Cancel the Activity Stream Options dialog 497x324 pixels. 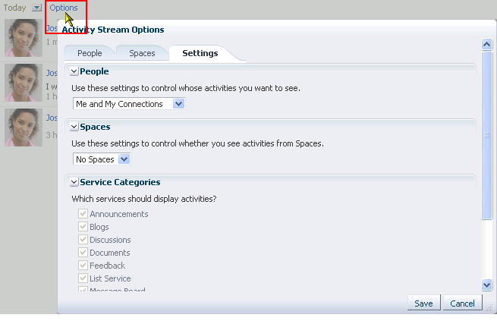(x=462, y=304)
